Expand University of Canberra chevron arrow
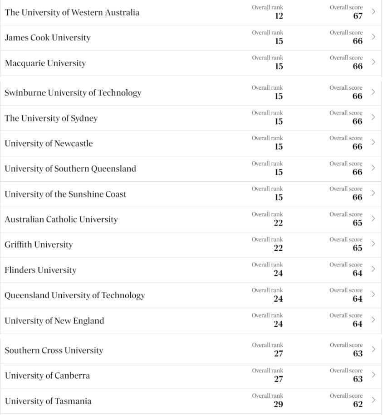This screenshot has height=415, width=383. (x=373, y=375)
